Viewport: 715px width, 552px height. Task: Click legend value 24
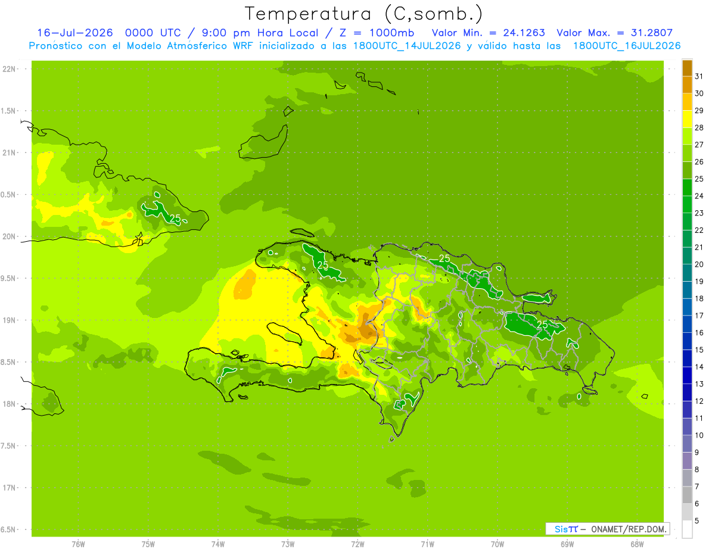[699, 196]
